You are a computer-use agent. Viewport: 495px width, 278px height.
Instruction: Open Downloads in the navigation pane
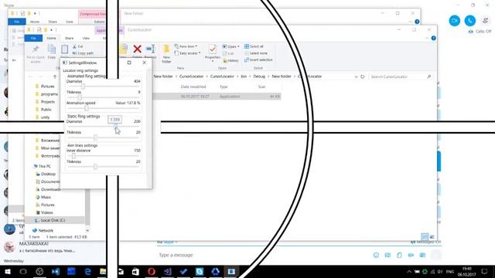click(x=50, y=189)
